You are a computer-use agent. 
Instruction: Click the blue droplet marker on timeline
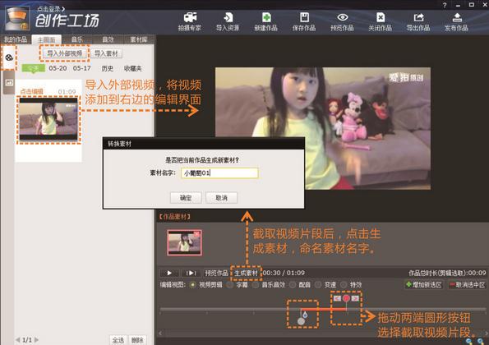click(305, 315)
